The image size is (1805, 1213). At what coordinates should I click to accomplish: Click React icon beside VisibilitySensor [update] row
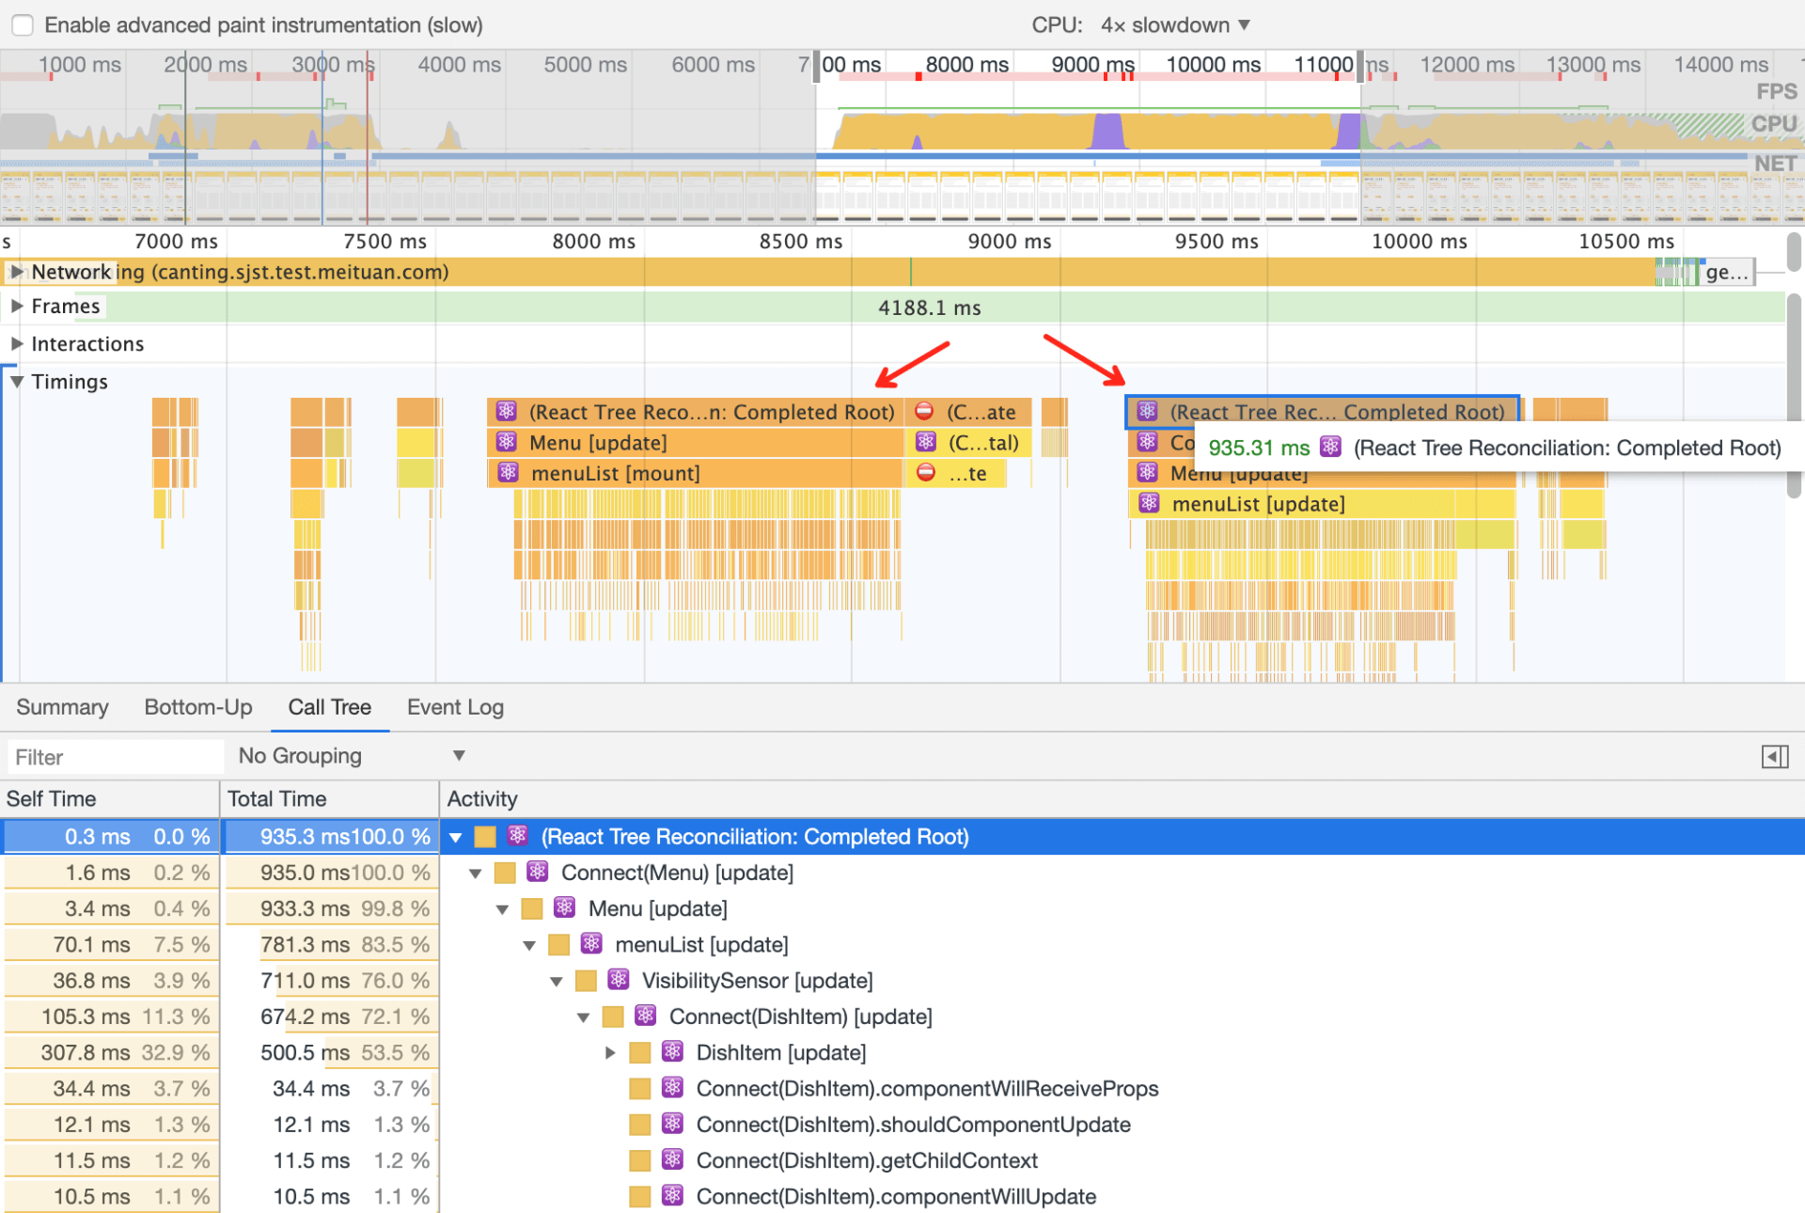618,980
